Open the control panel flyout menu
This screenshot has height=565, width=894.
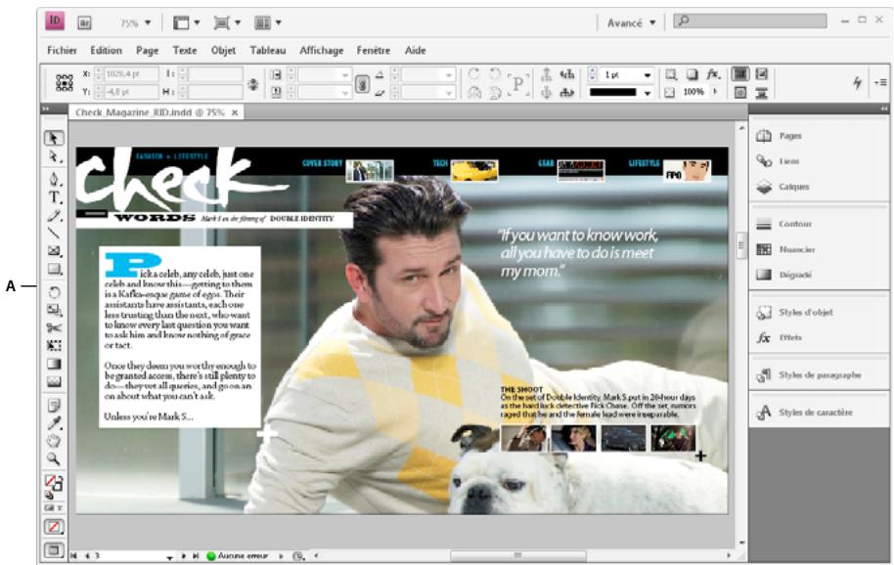point(880,83)
